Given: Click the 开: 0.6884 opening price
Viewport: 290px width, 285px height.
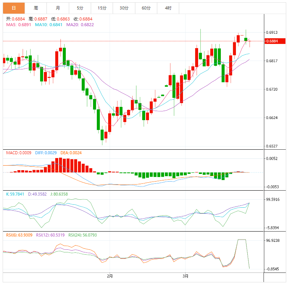Looking at the screenshot, I should point(16,19).
